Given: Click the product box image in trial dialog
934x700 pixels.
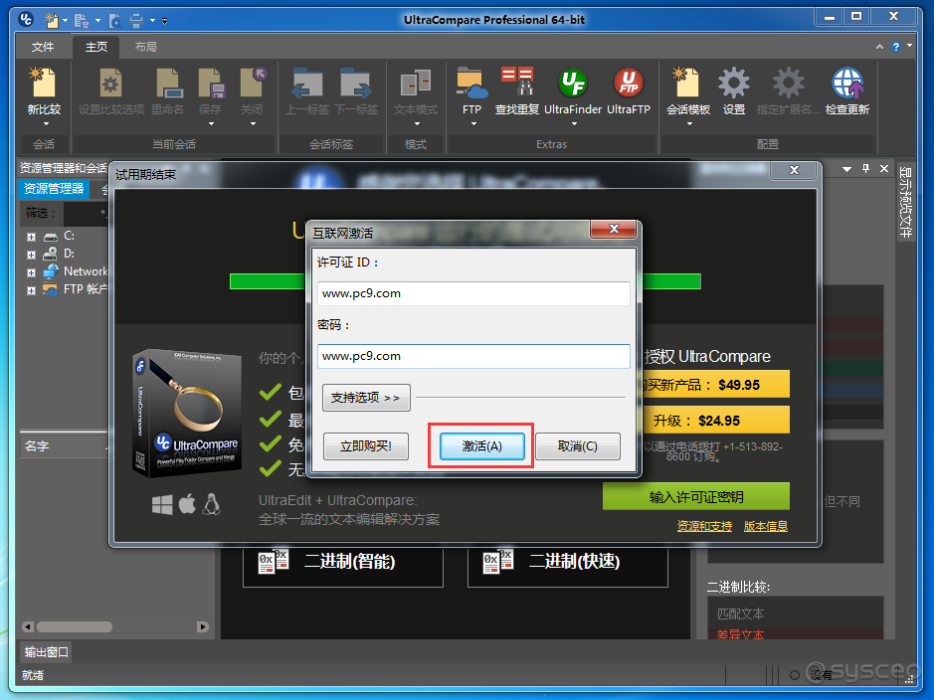Looking at the screenshot, I should [x=187, y=413].
